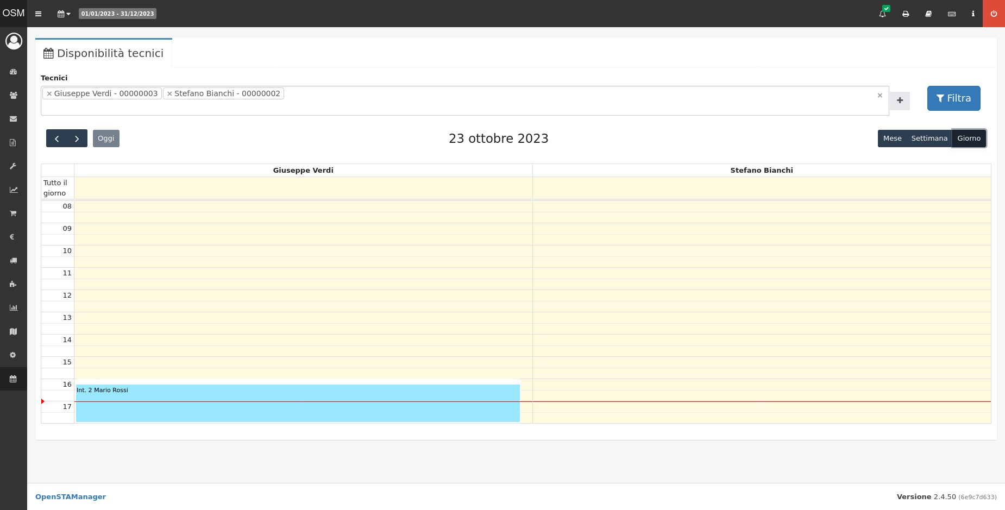Open the shopping cart sidebar icon
Image resolution: width=1005 pixels, height=510 pixels.
tap(14, 213)
